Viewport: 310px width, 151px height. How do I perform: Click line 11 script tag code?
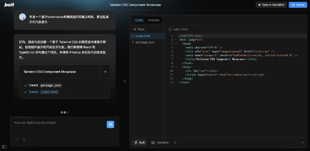point(225,75)
